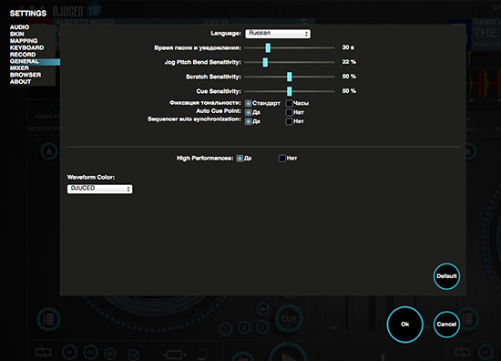
Task: Click the dimmed loop icon at bottom left
Action: pos(43,353)
